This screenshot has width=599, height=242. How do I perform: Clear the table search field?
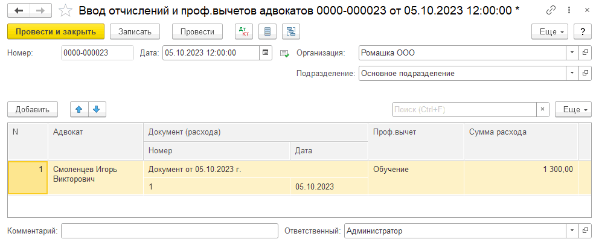pyautogui.click(x=542, y=109)
